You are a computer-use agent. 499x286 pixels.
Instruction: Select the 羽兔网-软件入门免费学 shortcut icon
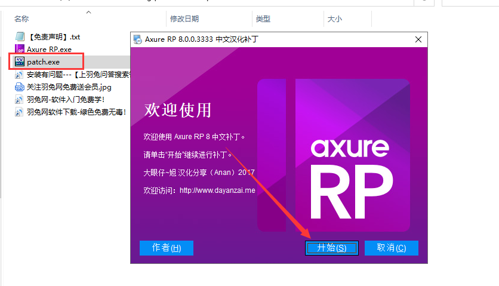[19, 99]
